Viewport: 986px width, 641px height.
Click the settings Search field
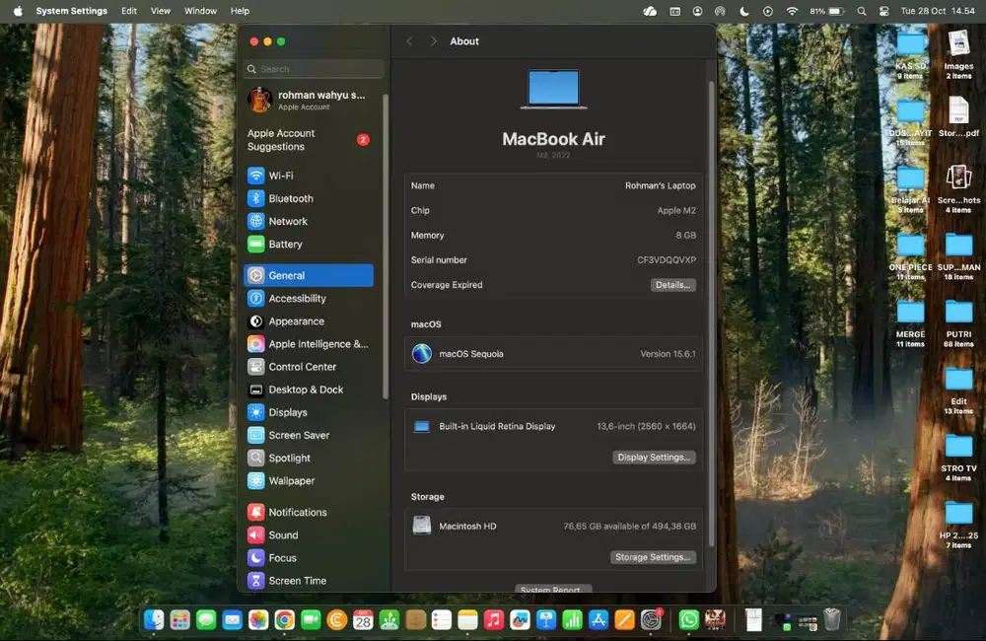pos(314,69)
